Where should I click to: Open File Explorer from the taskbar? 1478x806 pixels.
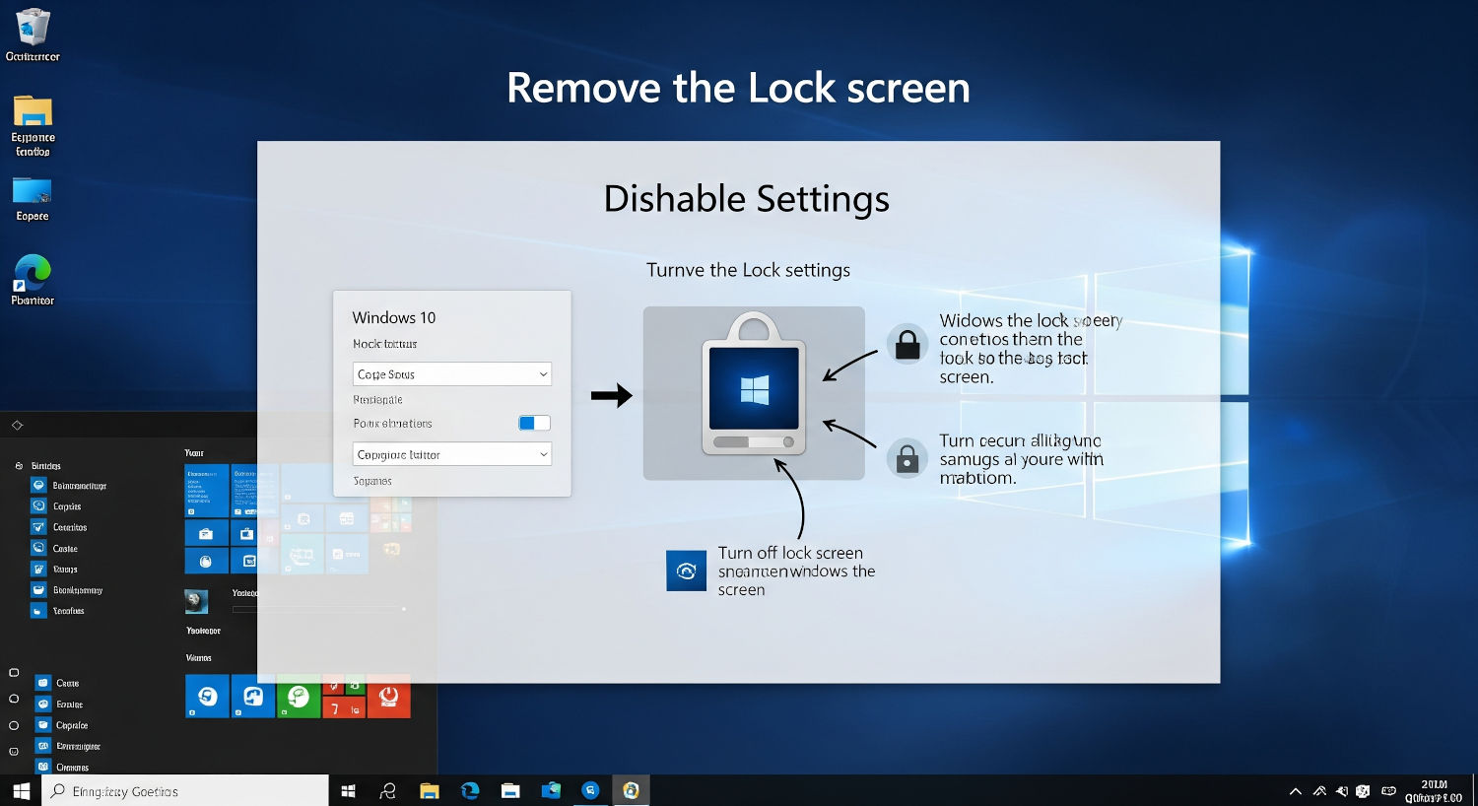tap(430, 790)
